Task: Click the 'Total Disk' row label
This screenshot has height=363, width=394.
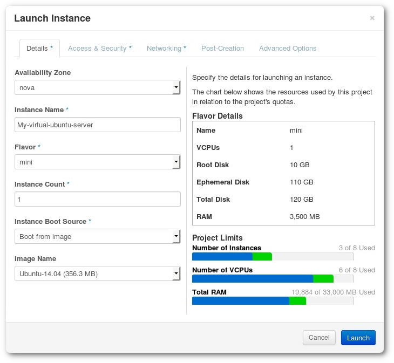Action: 213,200
